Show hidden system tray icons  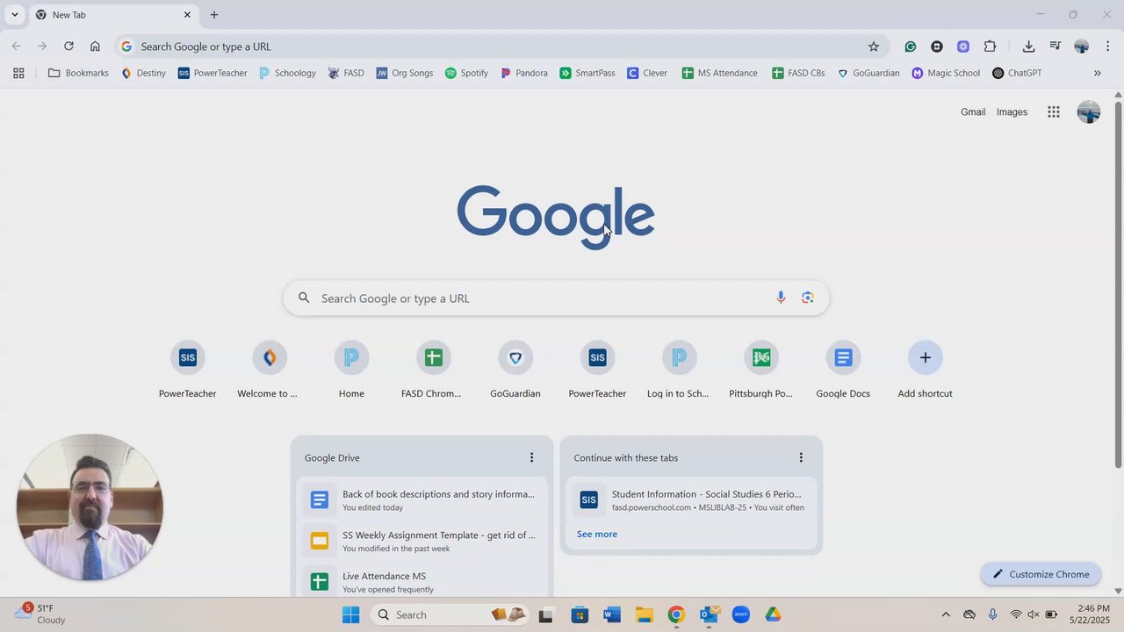(946, 614)
